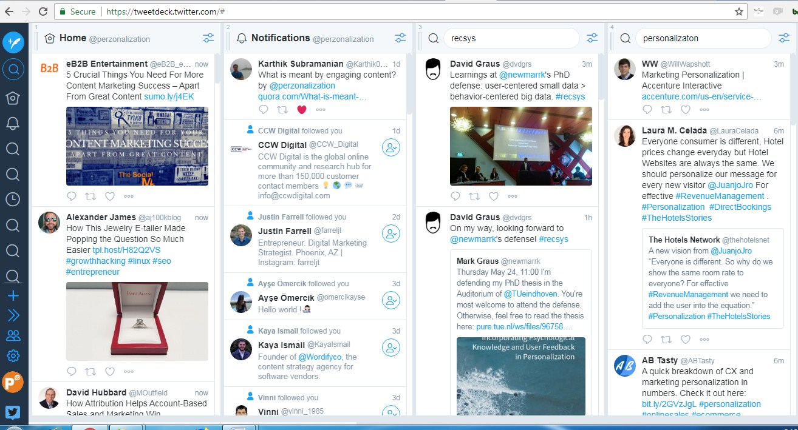This screenshot has height=430, width=798.
Task: Expand the sidebar with double chevron
Action: click(13, 315)
